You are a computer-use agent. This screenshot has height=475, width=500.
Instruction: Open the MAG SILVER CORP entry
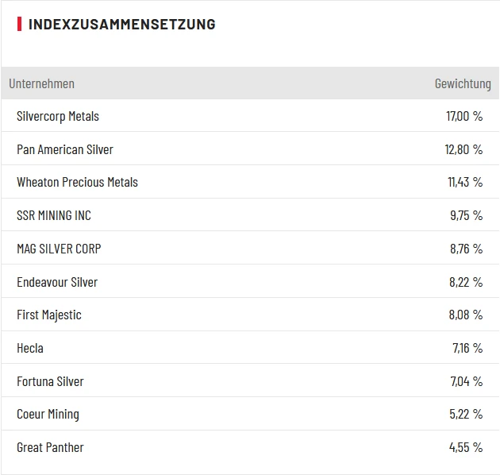[59, 249]
